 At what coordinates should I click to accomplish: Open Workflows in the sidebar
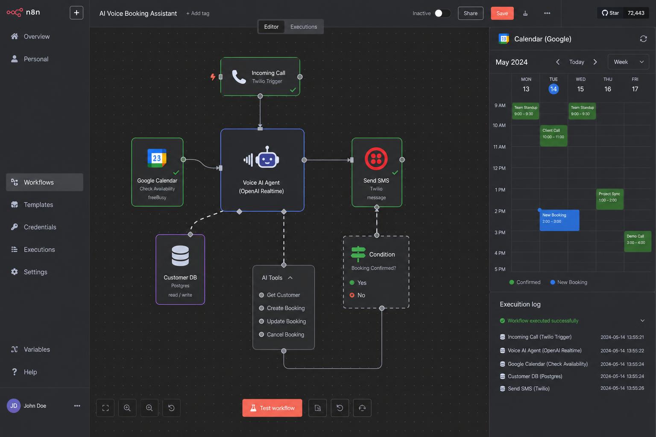pos(45,182)
